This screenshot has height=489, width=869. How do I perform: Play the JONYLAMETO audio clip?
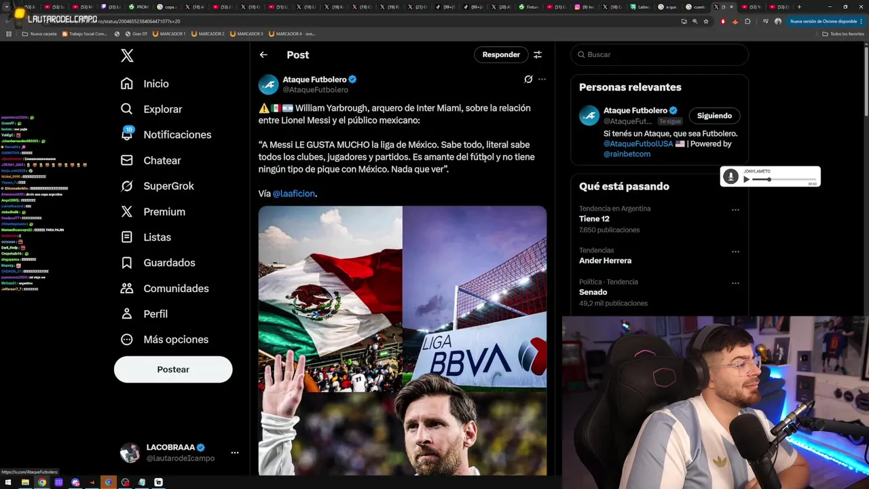coord(747,179)
